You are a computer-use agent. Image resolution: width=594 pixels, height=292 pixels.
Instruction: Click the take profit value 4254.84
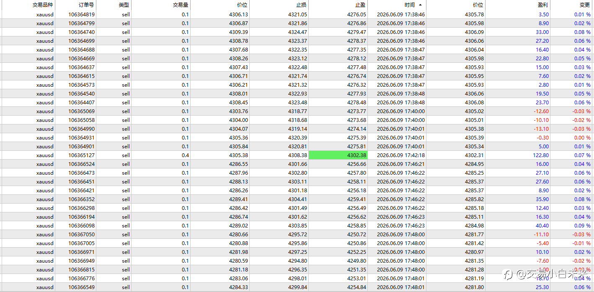356,287
